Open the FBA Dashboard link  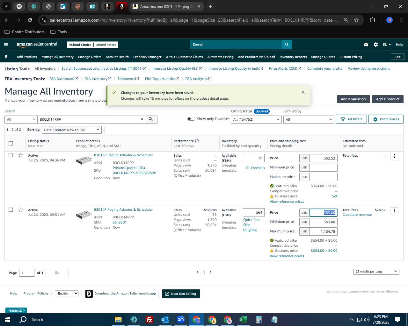[63, 79]
